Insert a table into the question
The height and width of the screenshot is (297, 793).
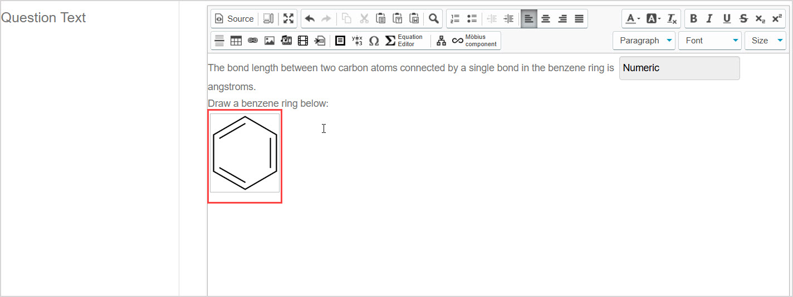click(x=236, y=41)
